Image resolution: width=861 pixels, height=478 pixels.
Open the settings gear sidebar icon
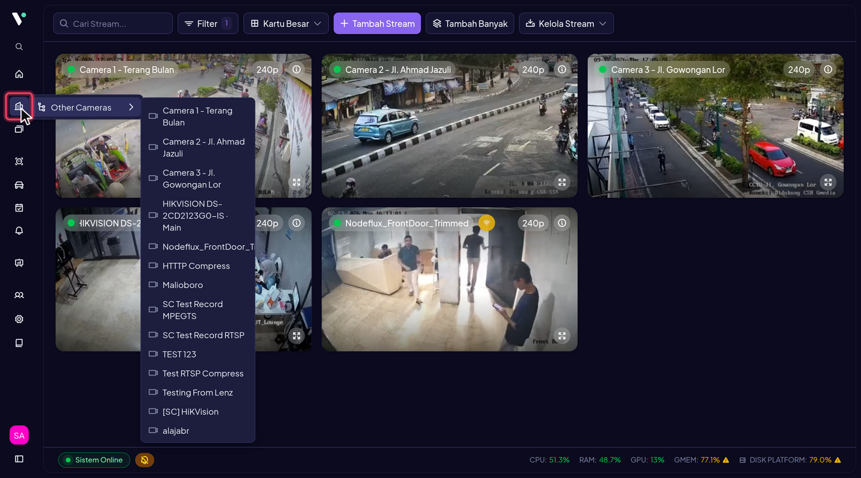(19, 319)
